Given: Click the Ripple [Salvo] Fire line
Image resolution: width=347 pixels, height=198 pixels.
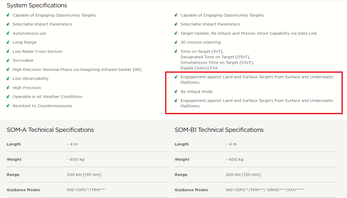Looking at the screenshot, I should point(199,68).
